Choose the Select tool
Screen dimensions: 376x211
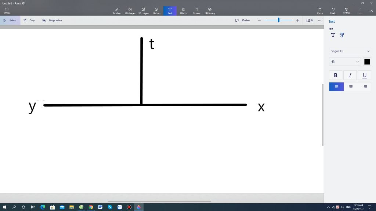pos(10,21)
